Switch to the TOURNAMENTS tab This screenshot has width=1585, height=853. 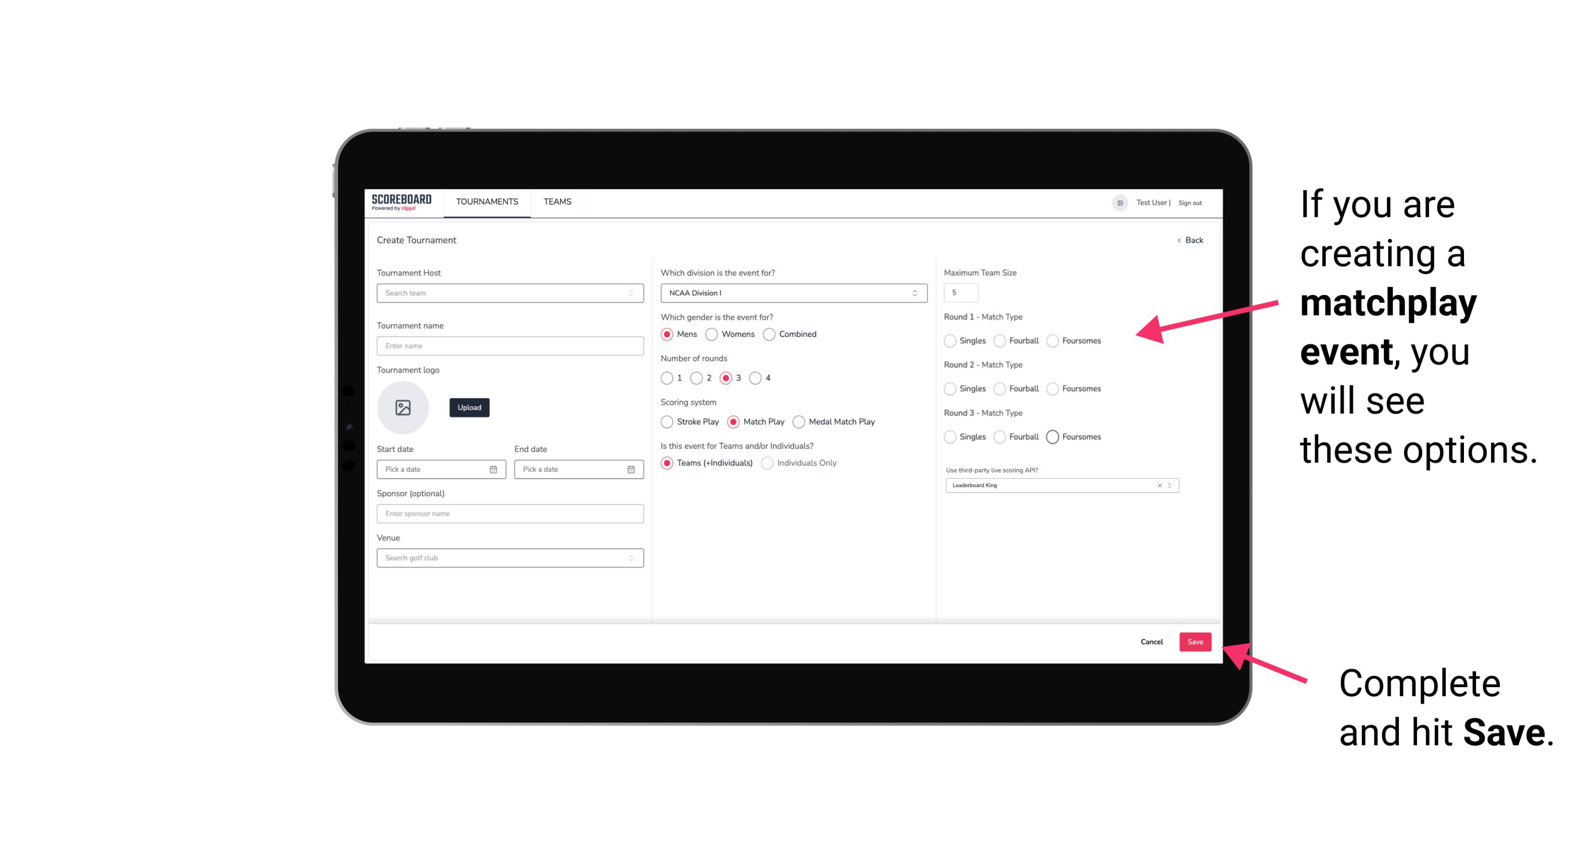click(486, 202)
